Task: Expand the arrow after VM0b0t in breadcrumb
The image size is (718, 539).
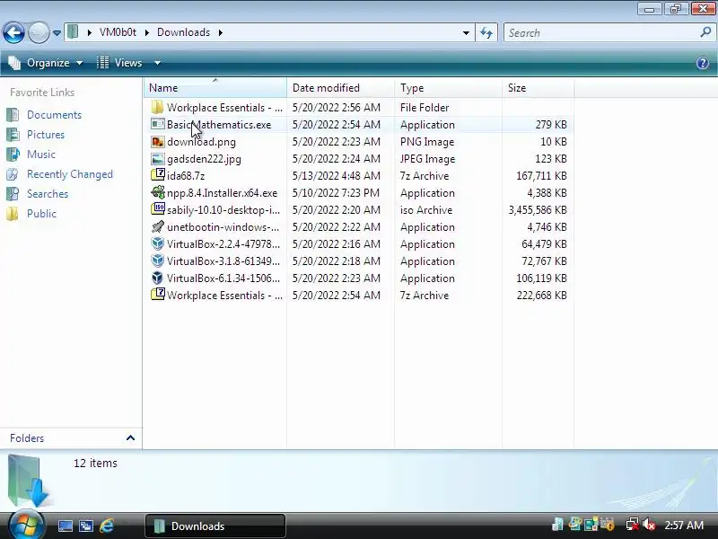Action: coord(147,32)
